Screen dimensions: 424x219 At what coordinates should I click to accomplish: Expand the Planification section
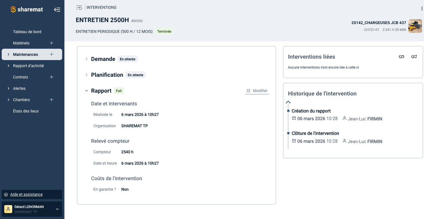tap(87, 75)
